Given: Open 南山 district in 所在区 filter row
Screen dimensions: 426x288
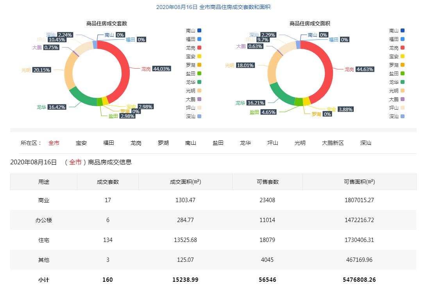Looking at the screenshot, I should pos(191,143).
